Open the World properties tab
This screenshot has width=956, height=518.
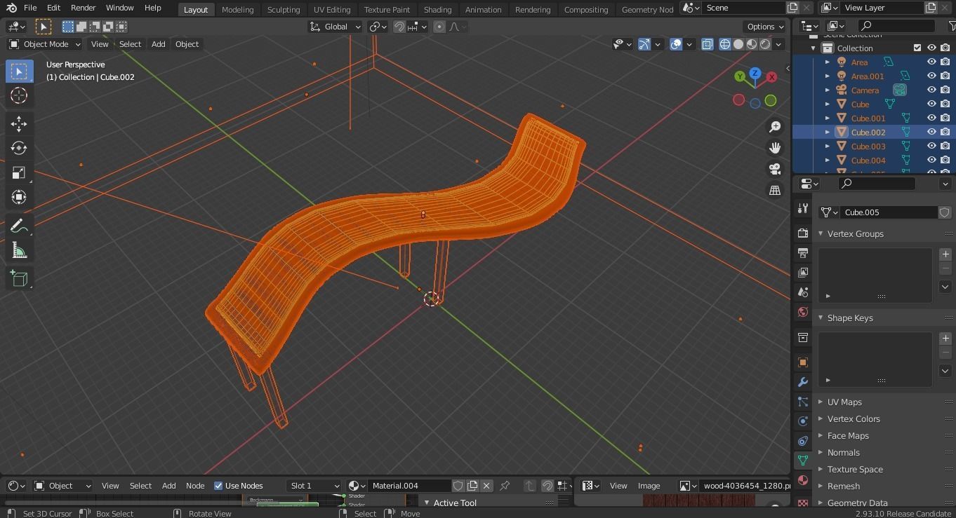click(803, 312)
